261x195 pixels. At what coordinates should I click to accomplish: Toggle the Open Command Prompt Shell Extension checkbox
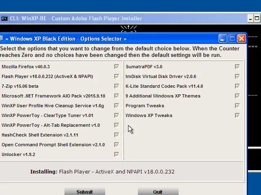[x=117, y=145]
